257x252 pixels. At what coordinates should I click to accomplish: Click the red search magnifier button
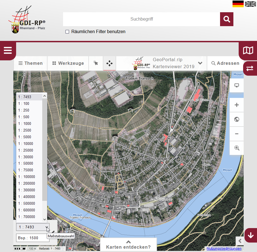[x=226, y=19]
